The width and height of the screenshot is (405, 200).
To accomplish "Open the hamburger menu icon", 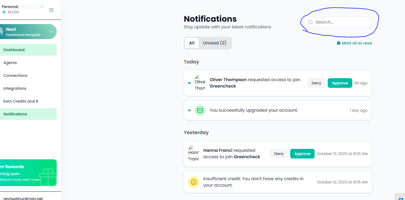I will (51, 10).
